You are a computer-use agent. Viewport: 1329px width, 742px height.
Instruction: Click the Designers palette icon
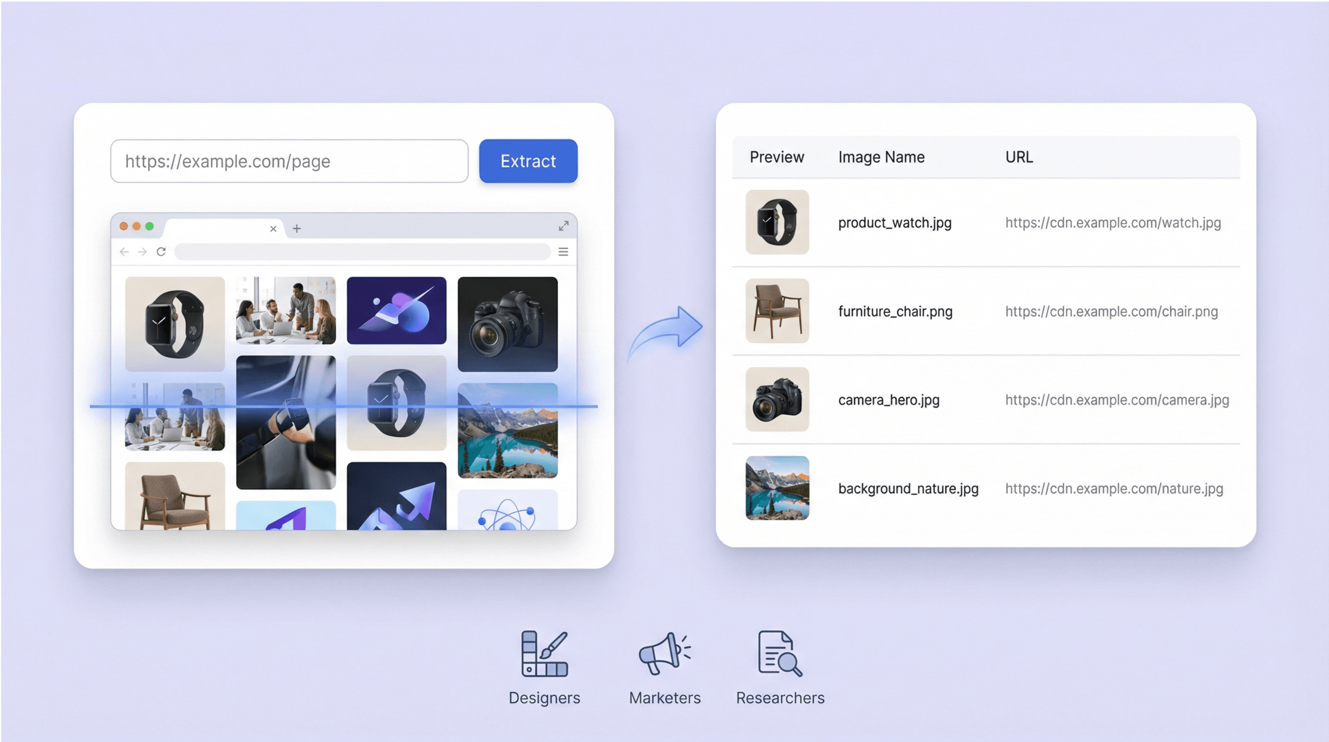(x=544, y=653)
